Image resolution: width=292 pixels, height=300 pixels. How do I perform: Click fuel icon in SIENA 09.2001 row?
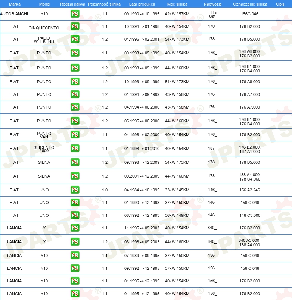(75, 176)
